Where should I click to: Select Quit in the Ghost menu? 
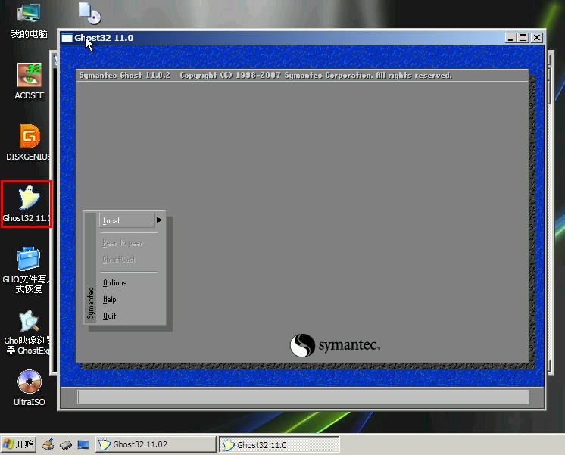click(109, 316)
